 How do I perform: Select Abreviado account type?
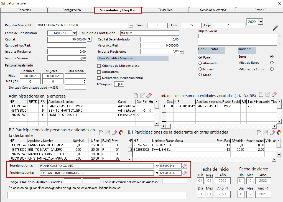coord(200,63)
